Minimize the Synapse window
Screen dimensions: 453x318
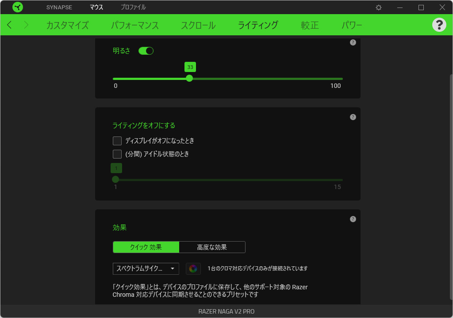coord(400,8)
